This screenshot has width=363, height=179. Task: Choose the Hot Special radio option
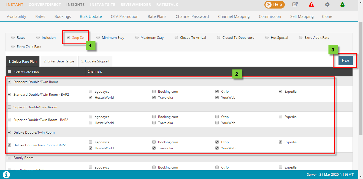[x=267, y=38]
